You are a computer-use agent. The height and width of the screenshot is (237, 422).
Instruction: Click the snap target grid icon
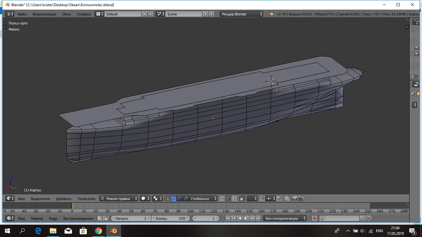[279, 199]
